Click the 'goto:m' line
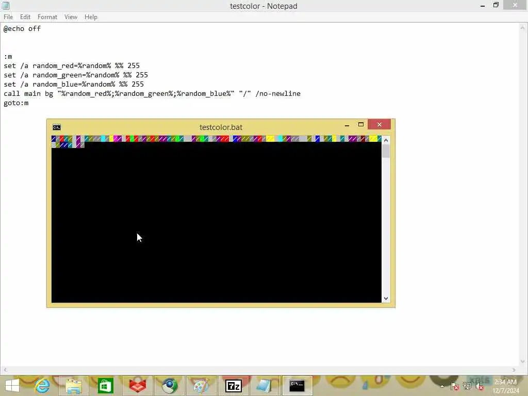Image resolution: width=528 pixels, height=396 pixels. 16,103
